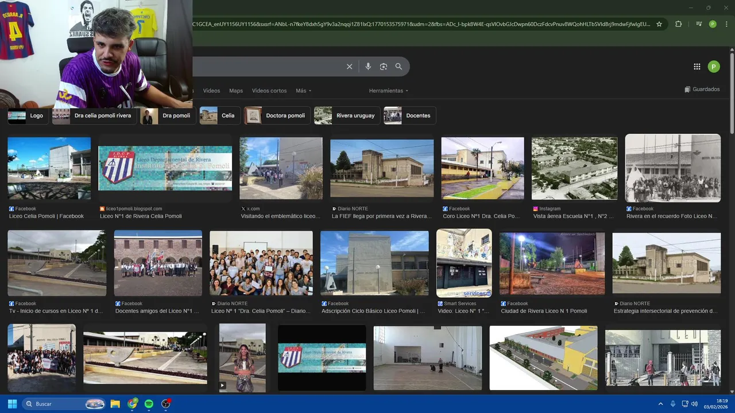Click the browser address bar URL
The width and height of the screenshot is (735, 413).
(x=421, y=24)
